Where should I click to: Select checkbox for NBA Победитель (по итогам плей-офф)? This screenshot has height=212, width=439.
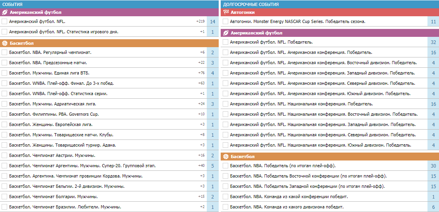click(x=225, y=166)
